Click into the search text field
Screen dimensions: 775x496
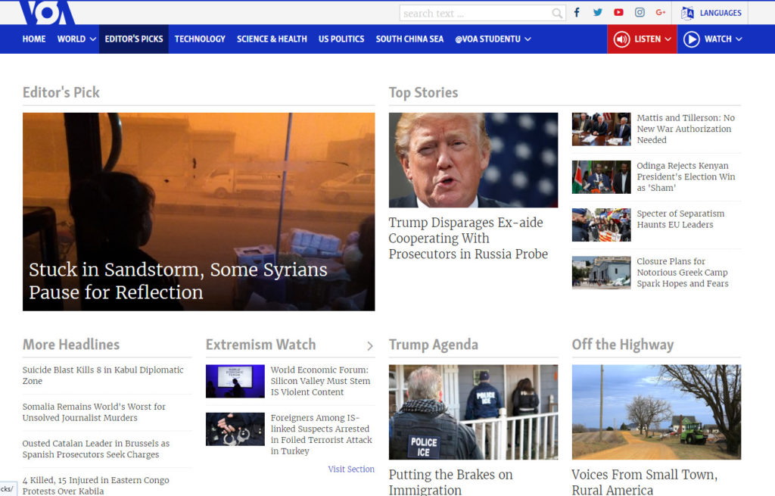(475, 14)
